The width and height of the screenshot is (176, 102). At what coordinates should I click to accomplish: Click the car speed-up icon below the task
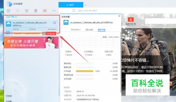pos(8,33)
